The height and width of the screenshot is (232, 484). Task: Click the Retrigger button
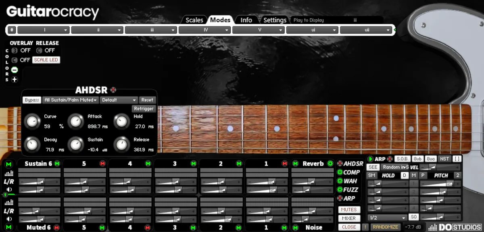pyautogui.click(x=144, y=109)
